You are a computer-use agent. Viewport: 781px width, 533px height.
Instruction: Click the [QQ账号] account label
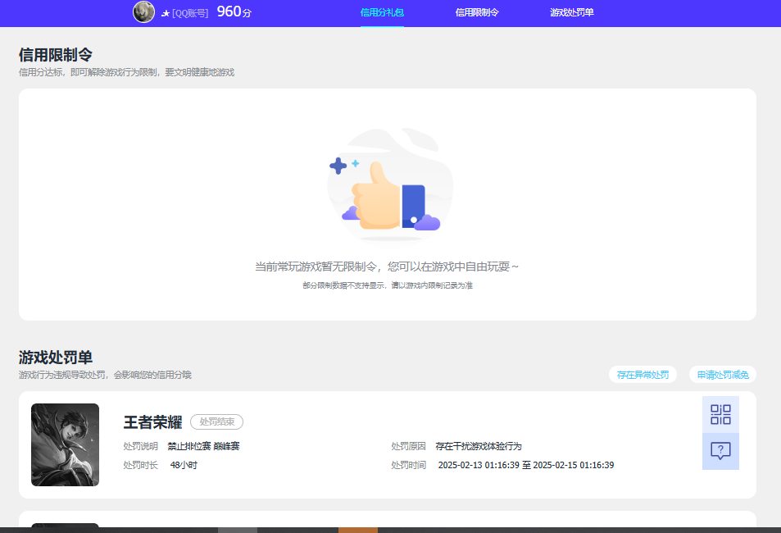coord(190,13)
